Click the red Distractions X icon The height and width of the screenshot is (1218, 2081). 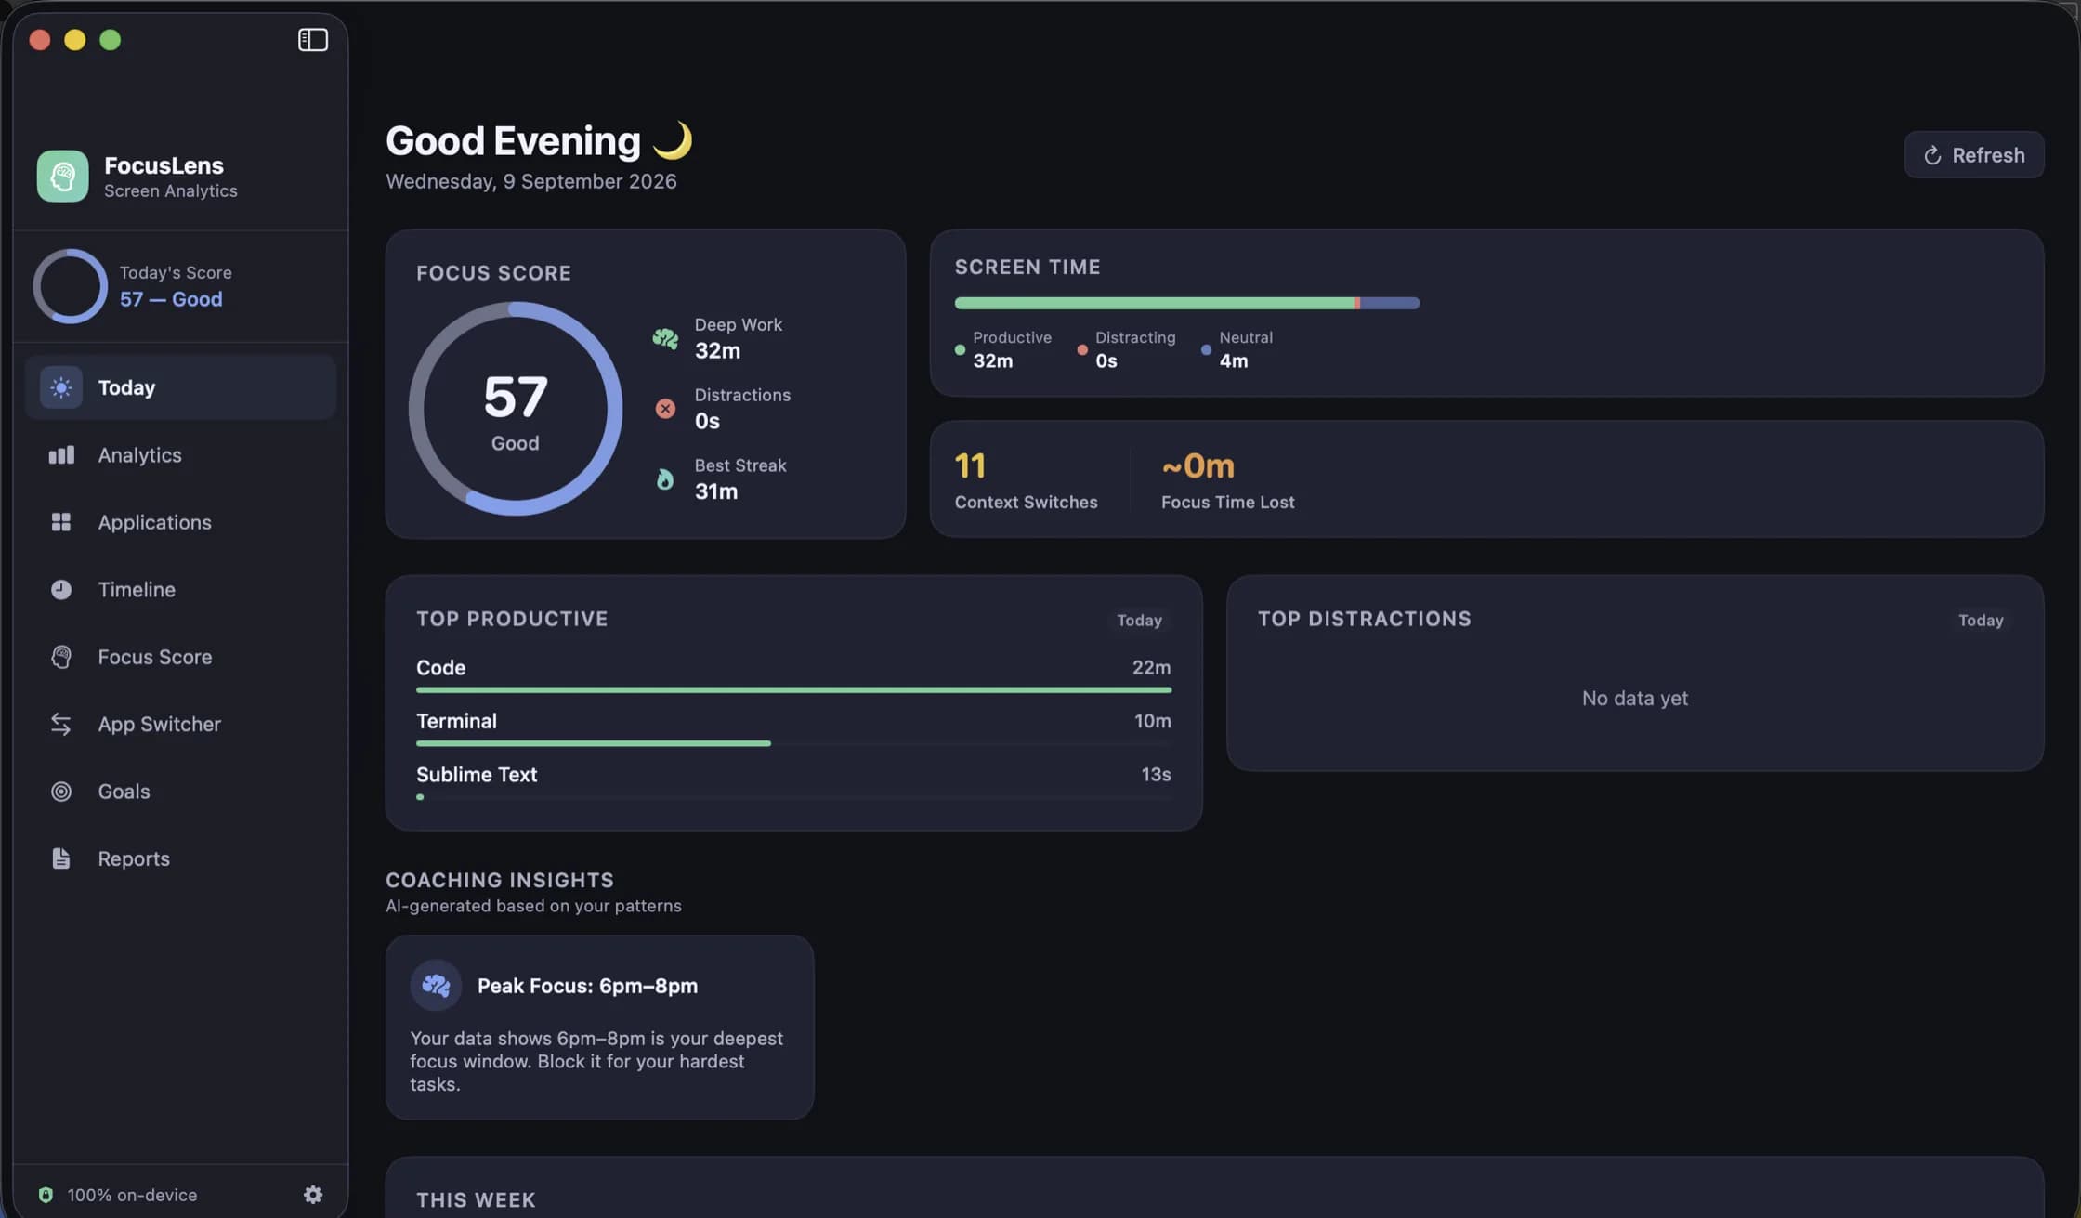point(665,409)
